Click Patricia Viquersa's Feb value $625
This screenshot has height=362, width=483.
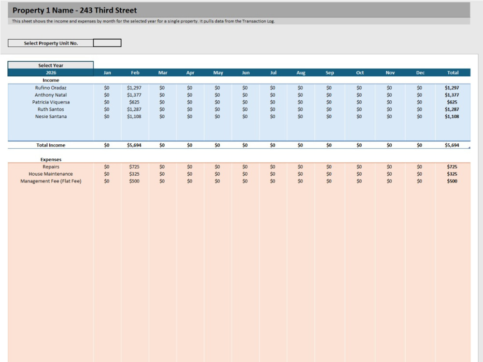(134, 102)
